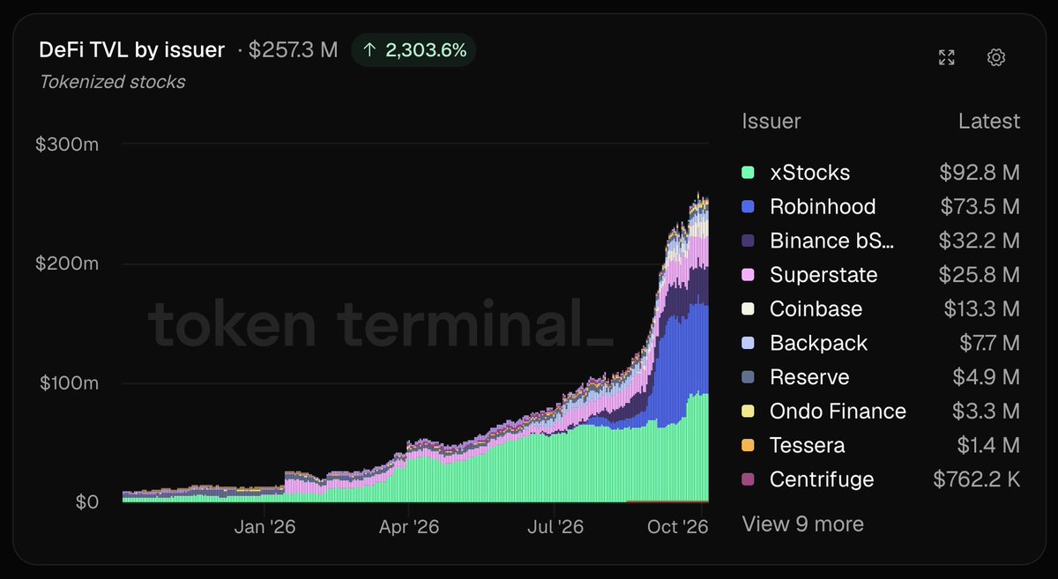Click the Jan '26 x-axis label

point(264,527)
